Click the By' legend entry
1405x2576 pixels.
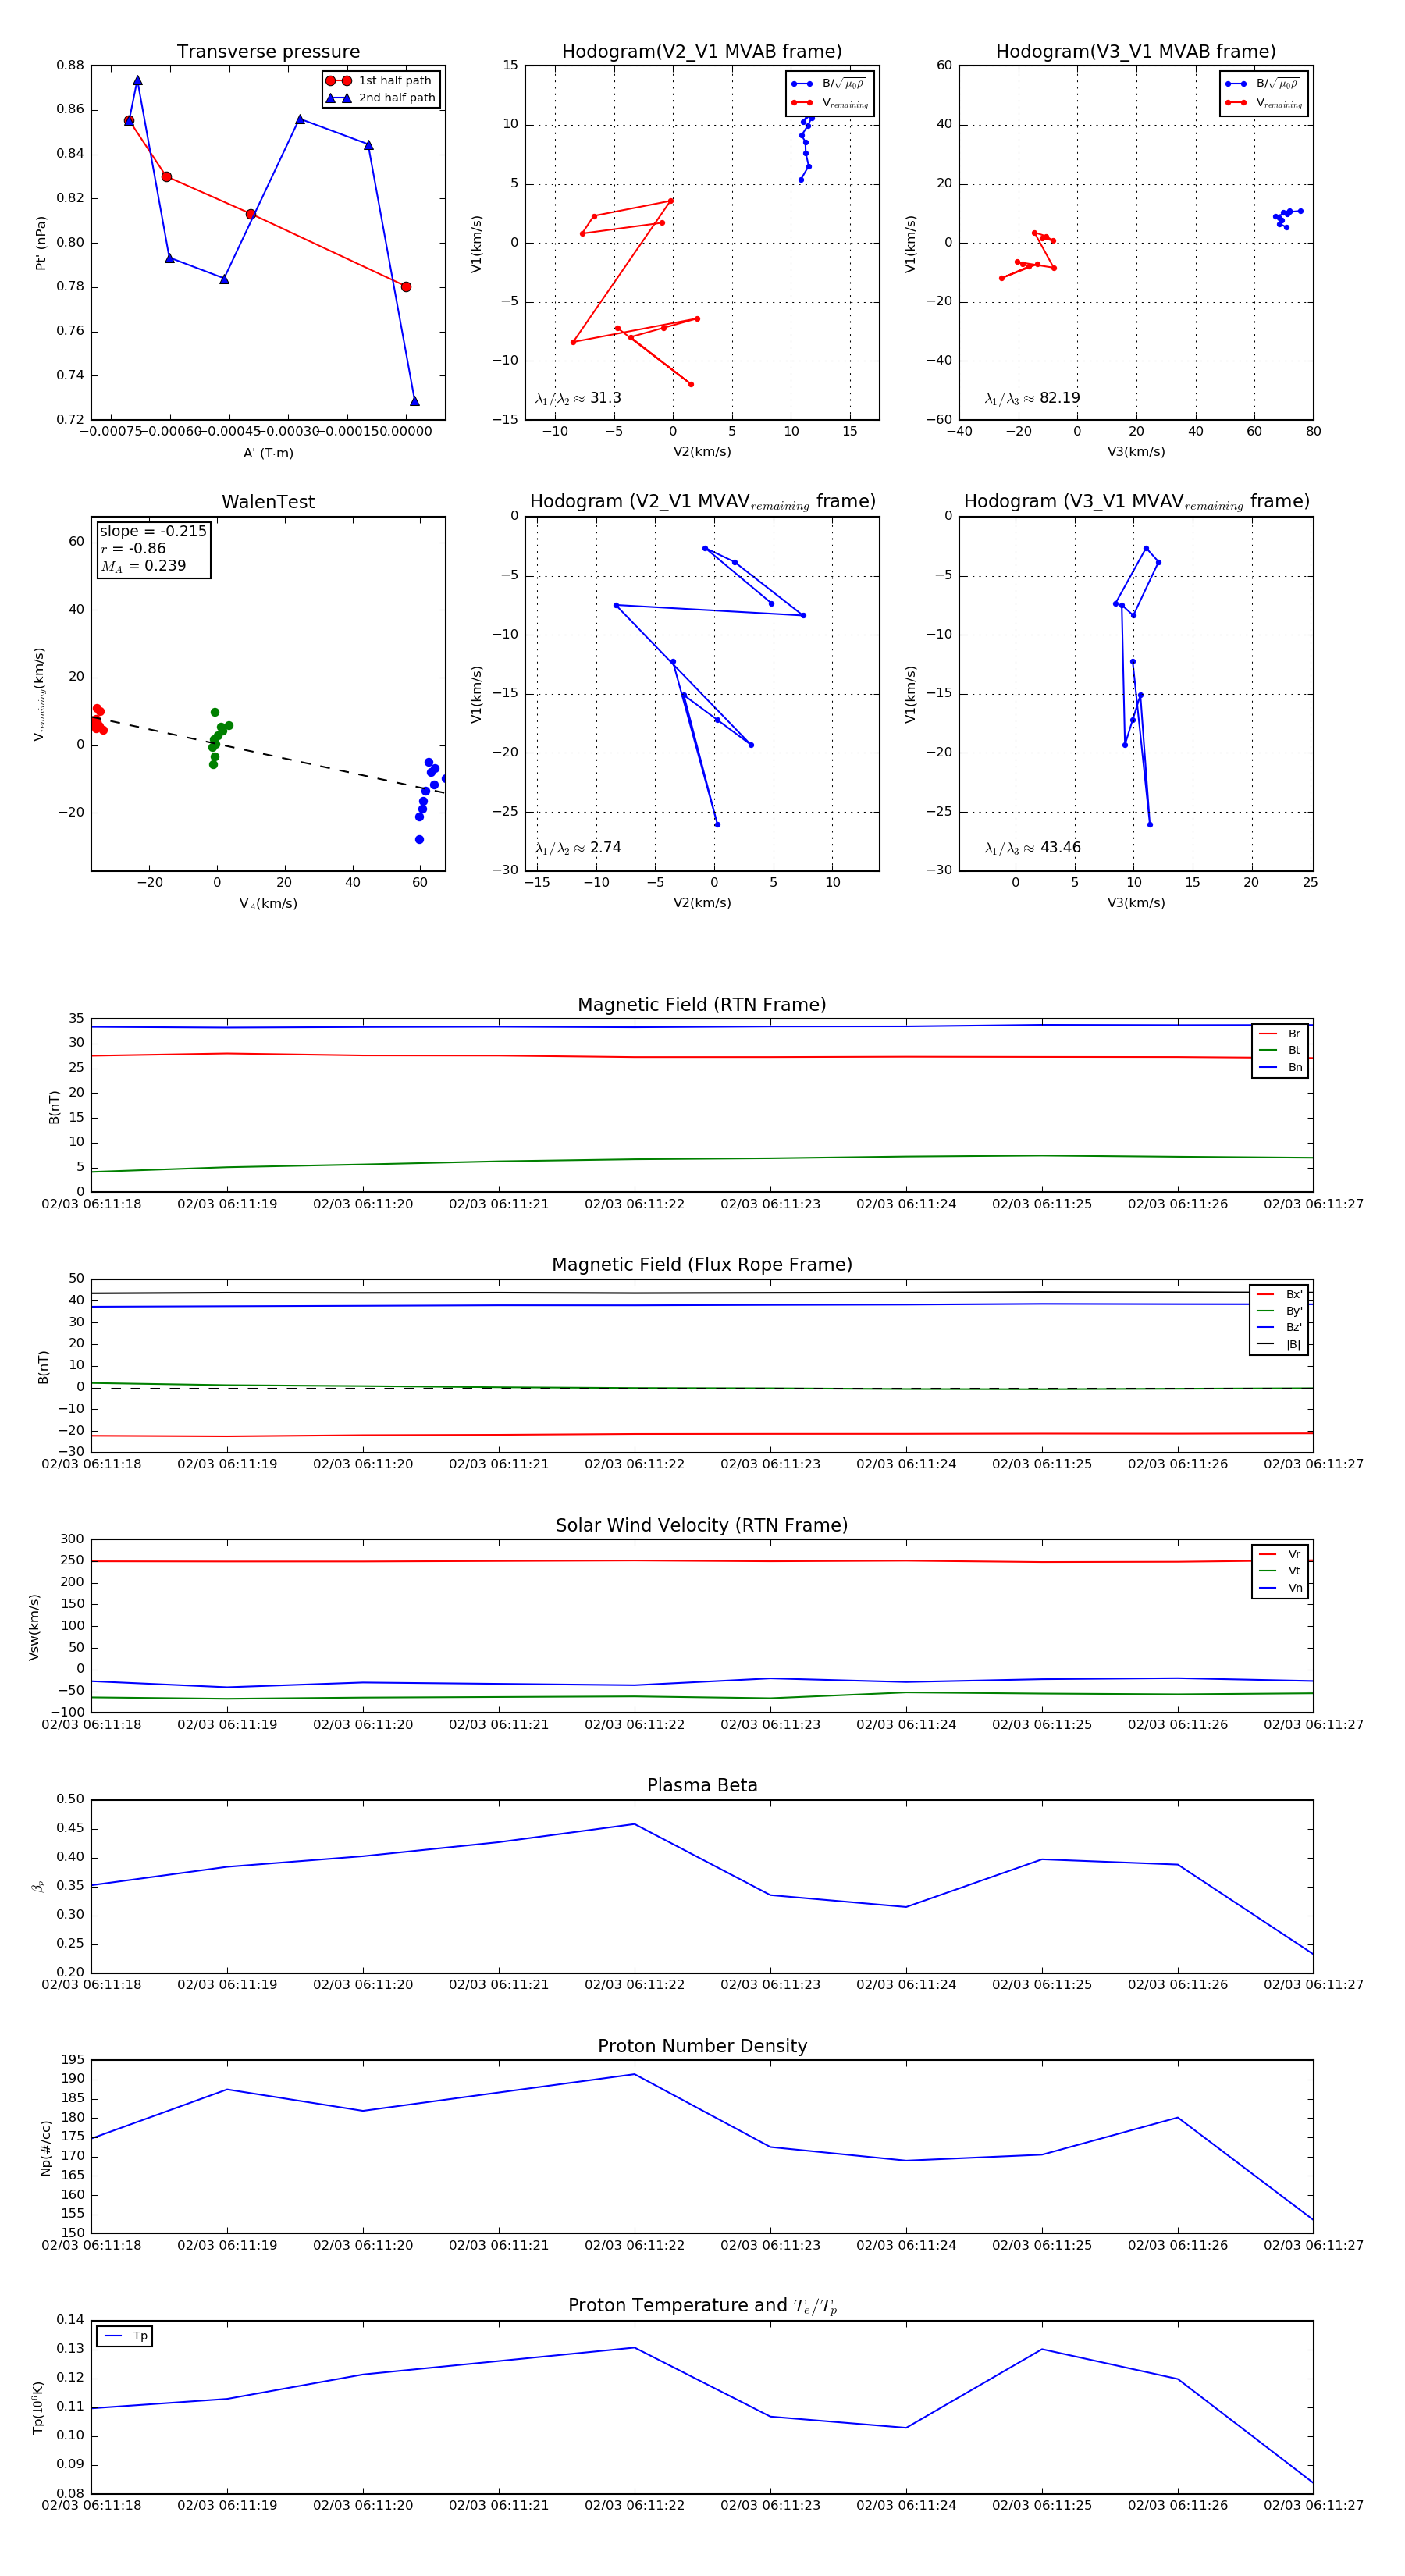click(x=1280, y=1311)
